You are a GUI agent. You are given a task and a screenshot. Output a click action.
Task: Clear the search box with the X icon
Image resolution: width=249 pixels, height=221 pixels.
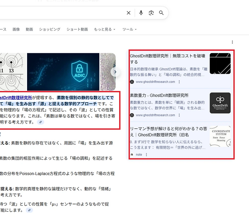[x=129, y=13]
